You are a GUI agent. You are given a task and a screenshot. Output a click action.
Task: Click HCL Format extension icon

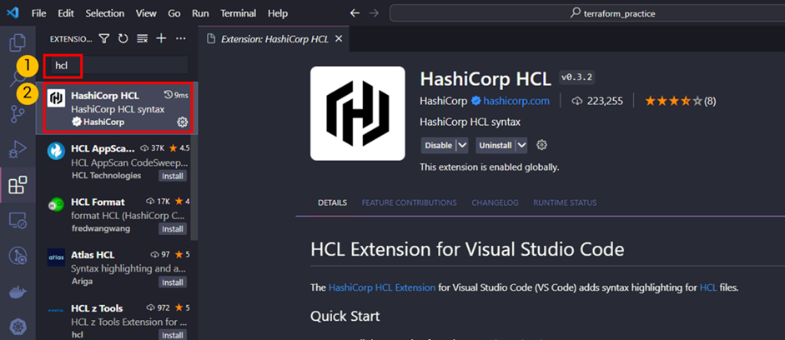click(56, 204)
